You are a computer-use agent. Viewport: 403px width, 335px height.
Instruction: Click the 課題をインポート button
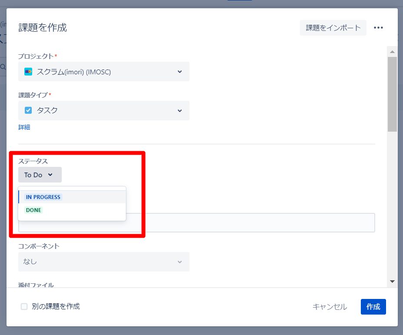[x=333, y=28]
